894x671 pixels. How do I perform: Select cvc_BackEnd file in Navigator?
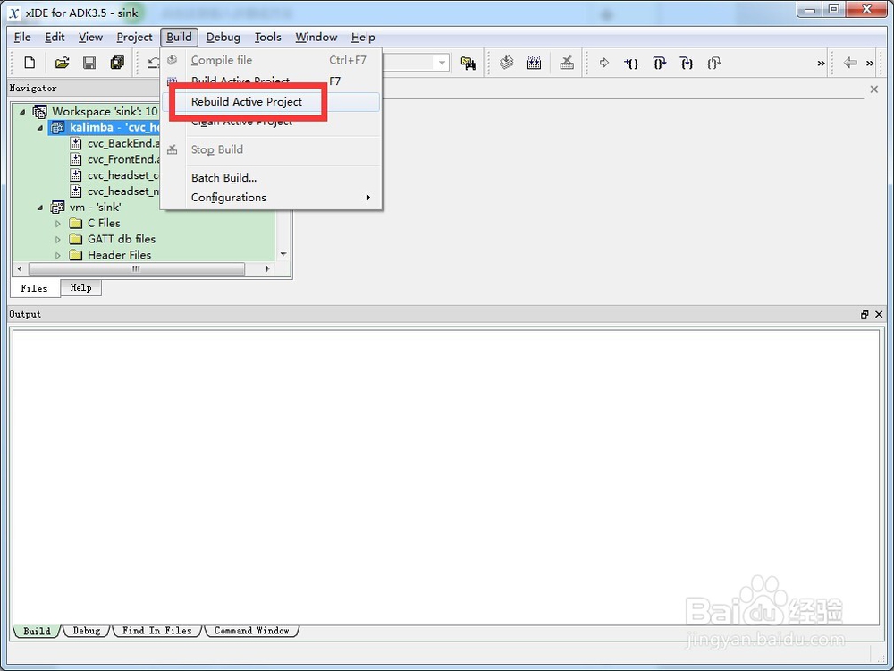115,143
